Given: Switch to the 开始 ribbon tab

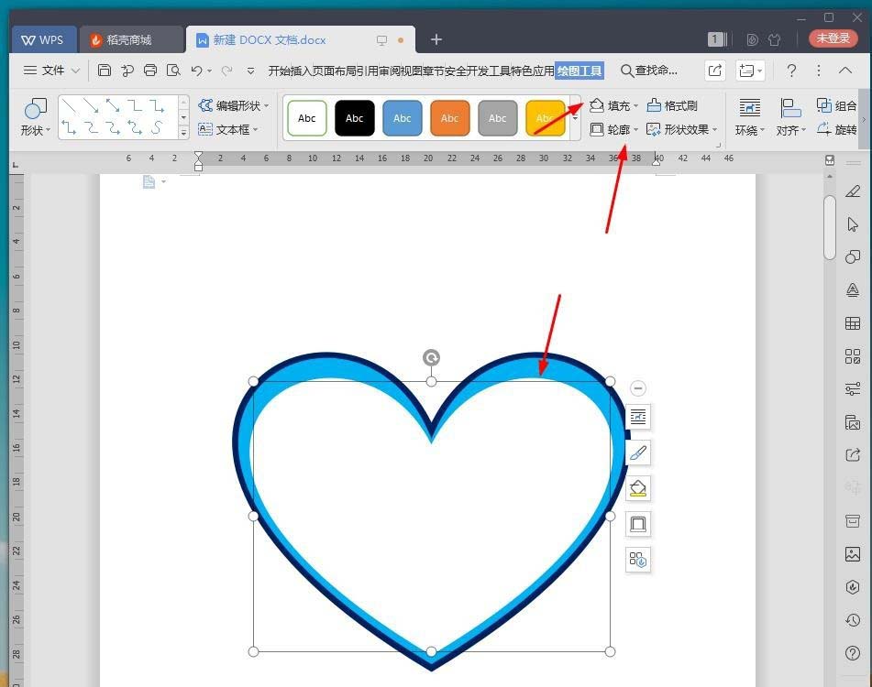Looking at the screenshot, I should (x=278, y=71).
